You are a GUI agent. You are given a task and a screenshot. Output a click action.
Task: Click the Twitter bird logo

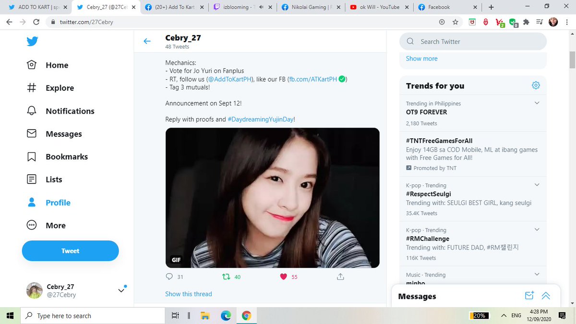pyautogui.click(x=32, y=42)
